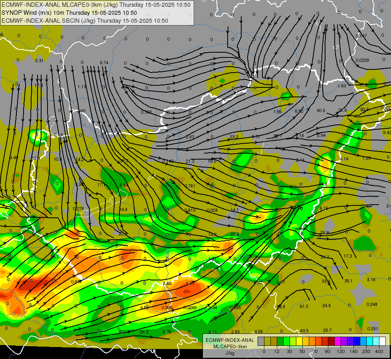
Task: Click the MLCAPE0-3km Thursday title line
Action: click(96, 5)
